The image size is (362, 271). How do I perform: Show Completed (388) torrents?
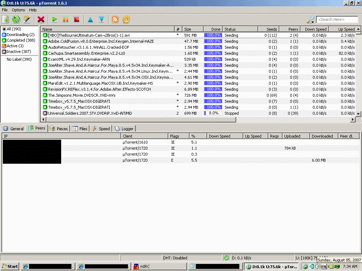[x=18, y=40]
